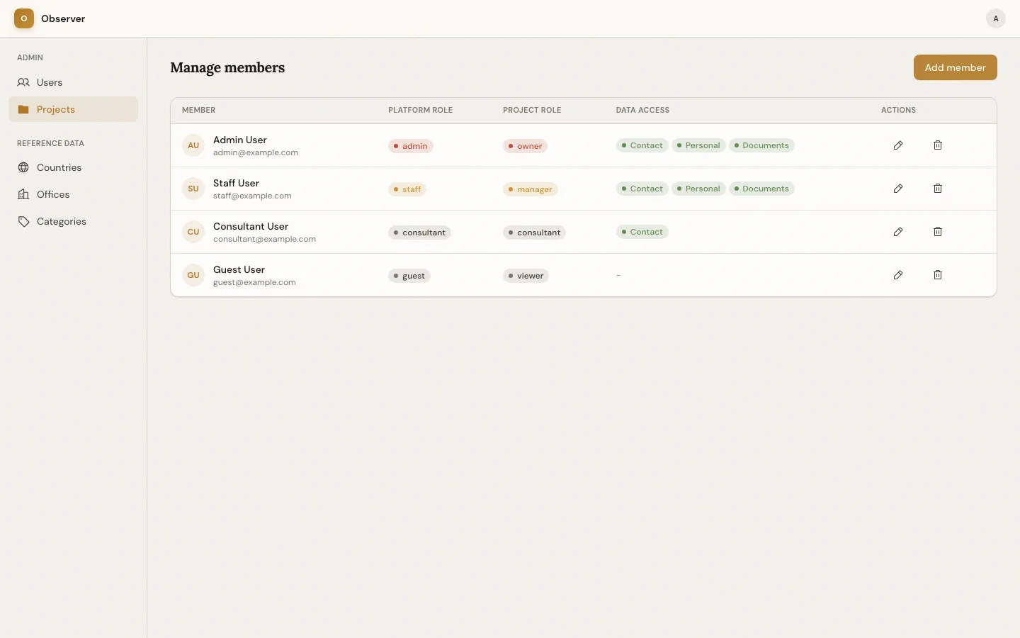Image resolution: width=1020 pixels, height=638 pixels.
Task: Click the Manage members heading
Action: tap(227, 67)
